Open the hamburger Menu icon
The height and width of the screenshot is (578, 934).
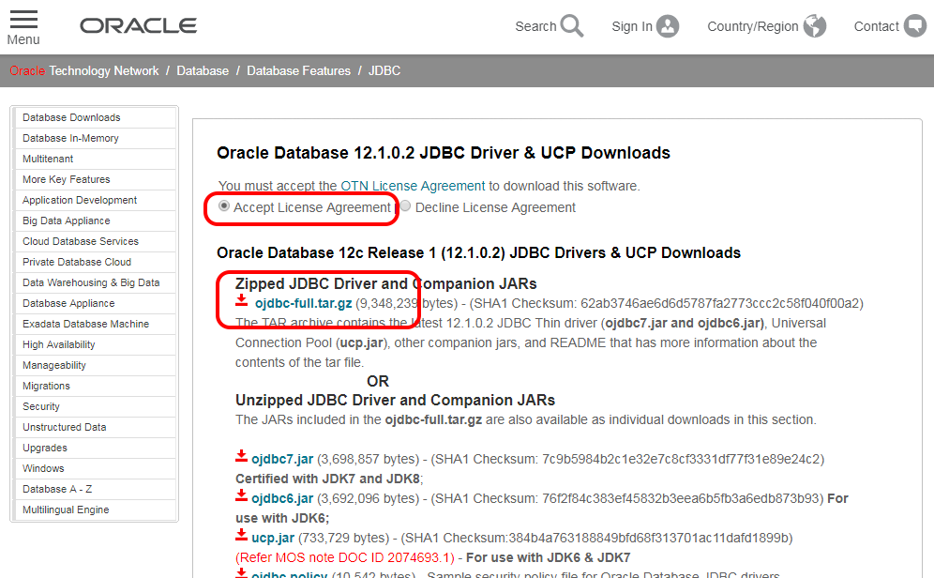pos(23,20)
